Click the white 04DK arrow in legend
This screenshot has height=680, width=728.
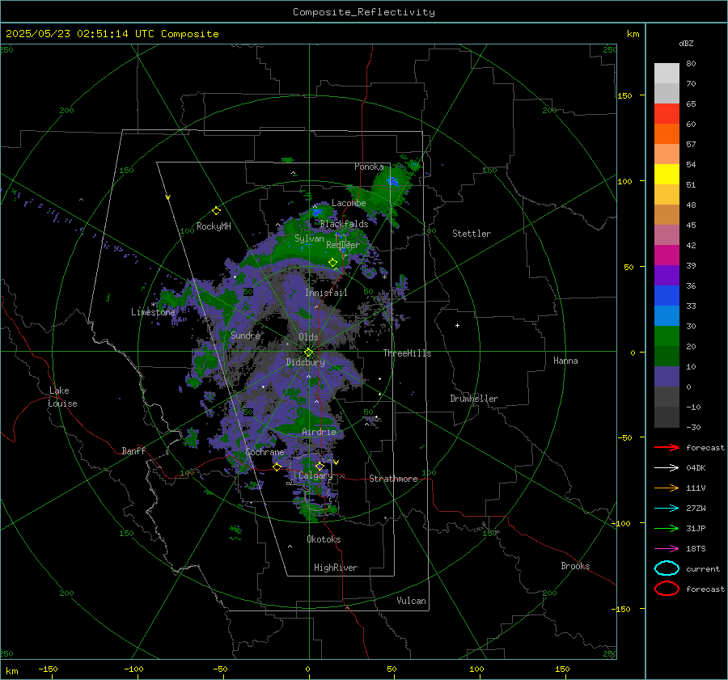667,467
